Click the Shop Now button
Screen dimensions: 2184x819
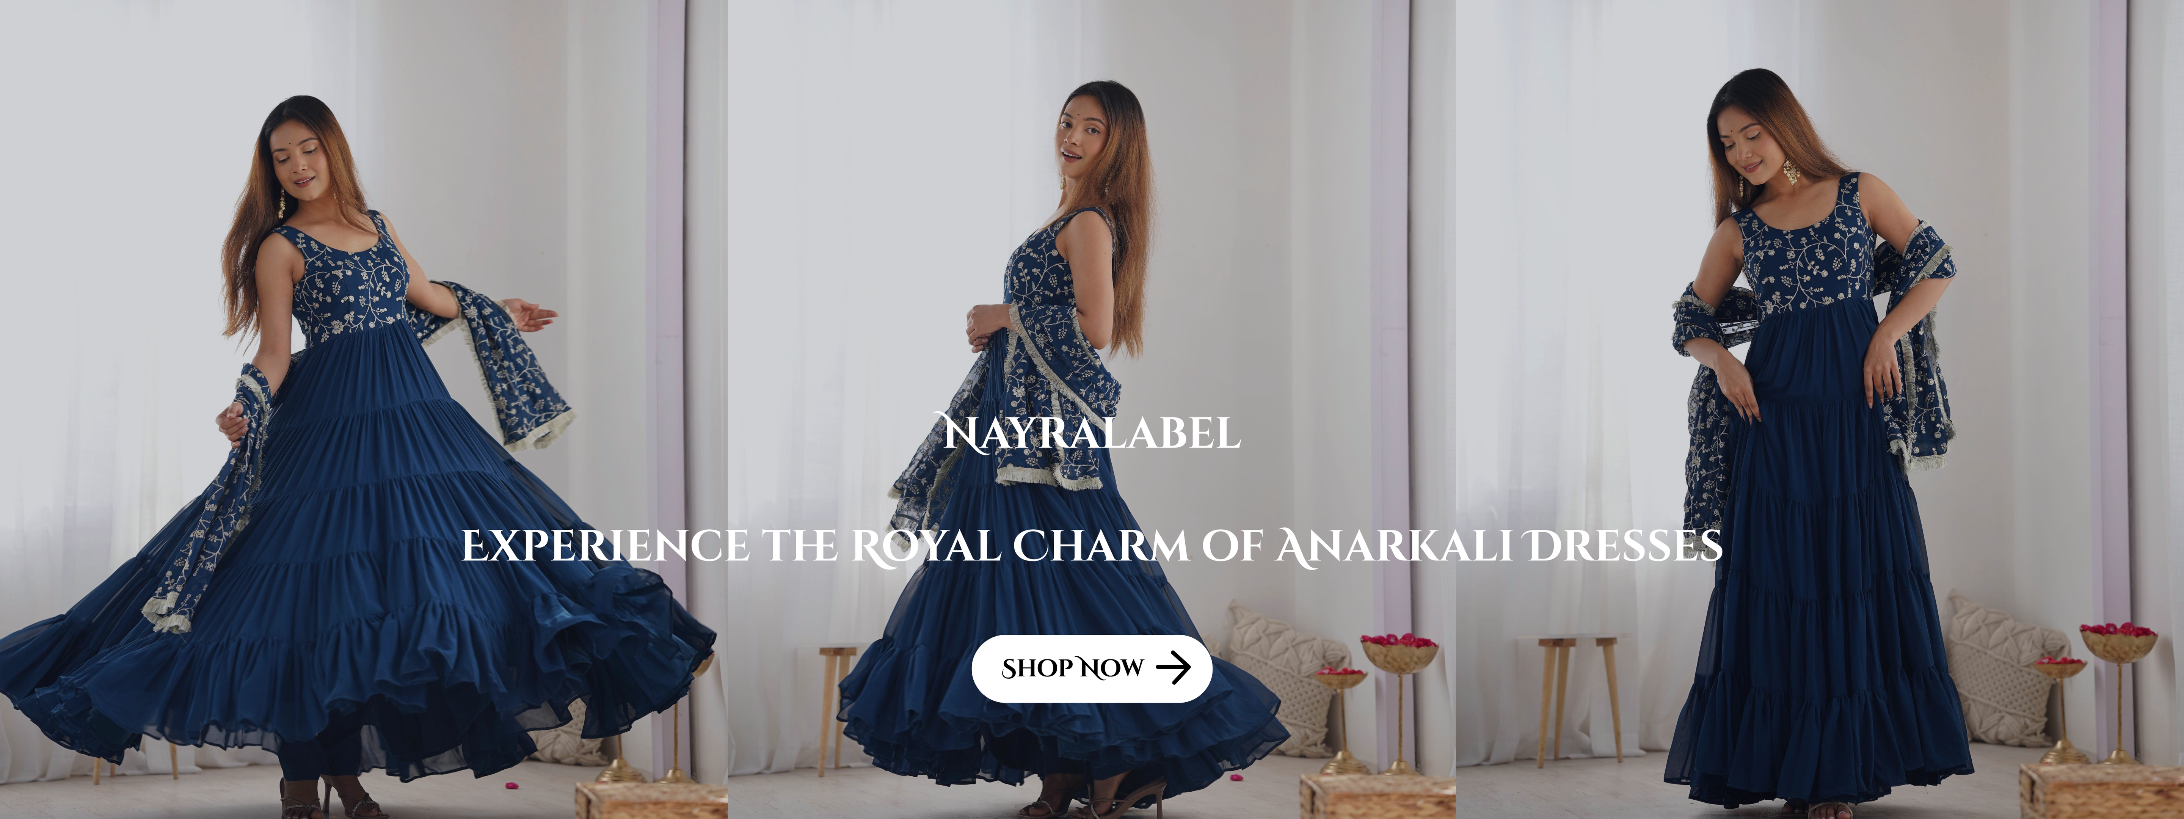pyautogui.click(x=1091, y=668)
